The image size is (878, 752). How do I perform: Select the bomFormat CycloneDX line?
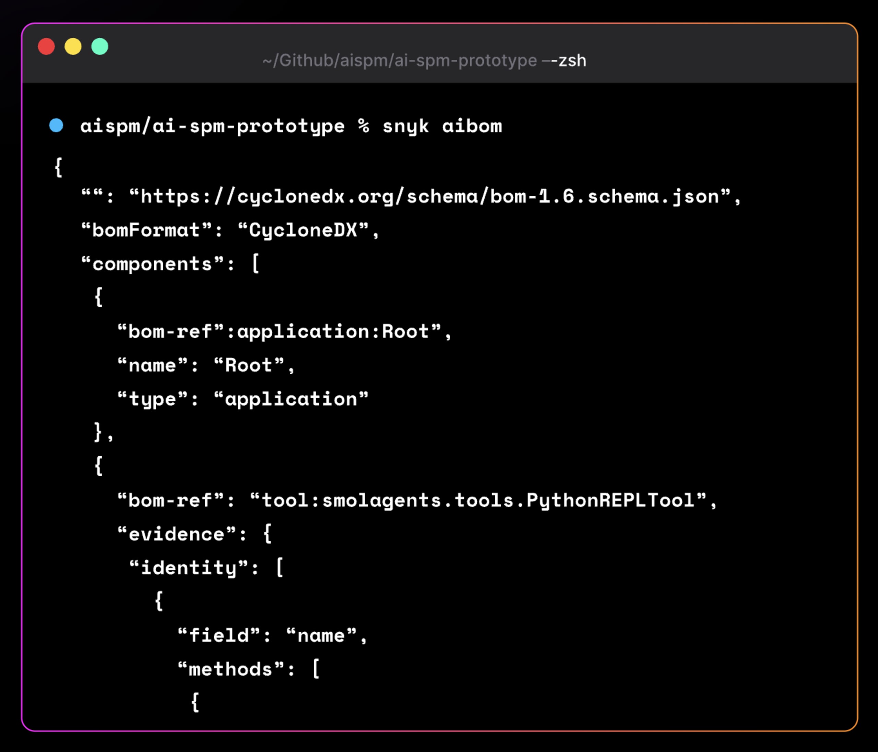point(231,230)
